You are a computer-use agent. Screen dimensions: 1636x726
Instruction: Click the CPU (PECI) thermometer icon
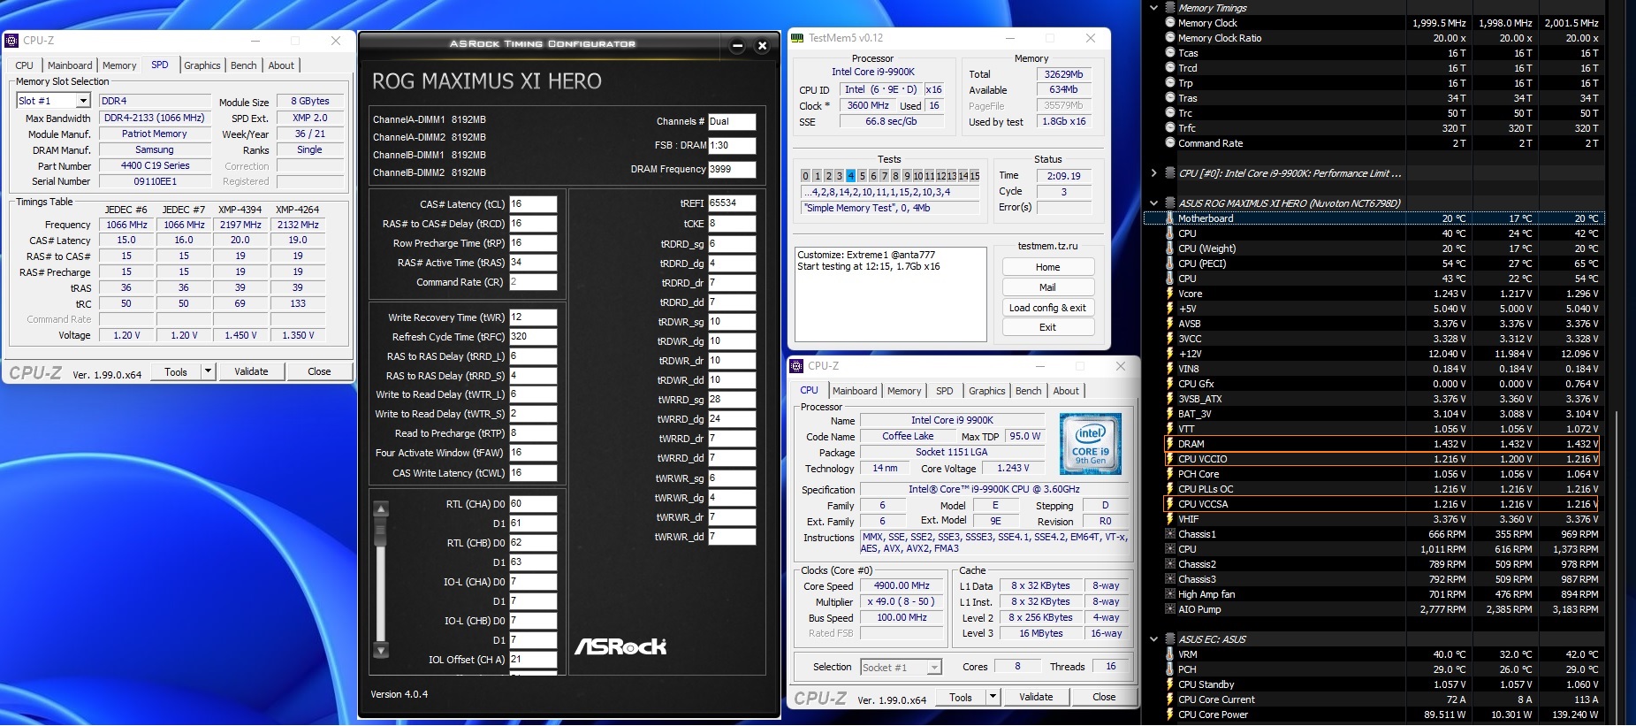(1170, 264)
